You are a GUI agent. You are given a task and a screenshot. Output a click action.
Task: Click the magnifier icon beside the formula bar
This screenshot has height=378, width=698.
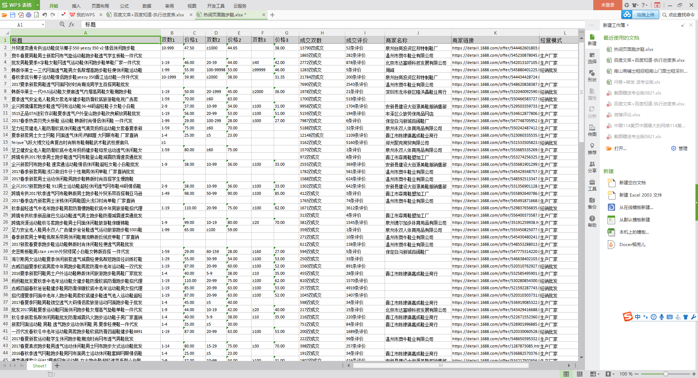pos(62,24)
